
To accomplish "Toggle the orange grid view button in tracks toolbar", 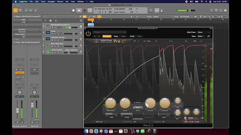I will 84,16.
